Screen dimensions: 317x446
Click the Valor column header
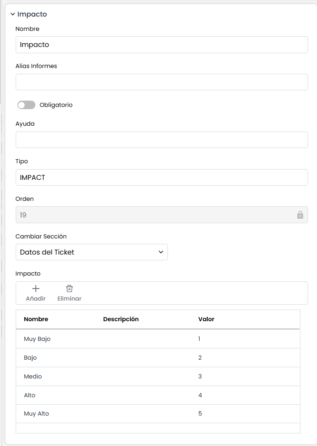point(206,319)
